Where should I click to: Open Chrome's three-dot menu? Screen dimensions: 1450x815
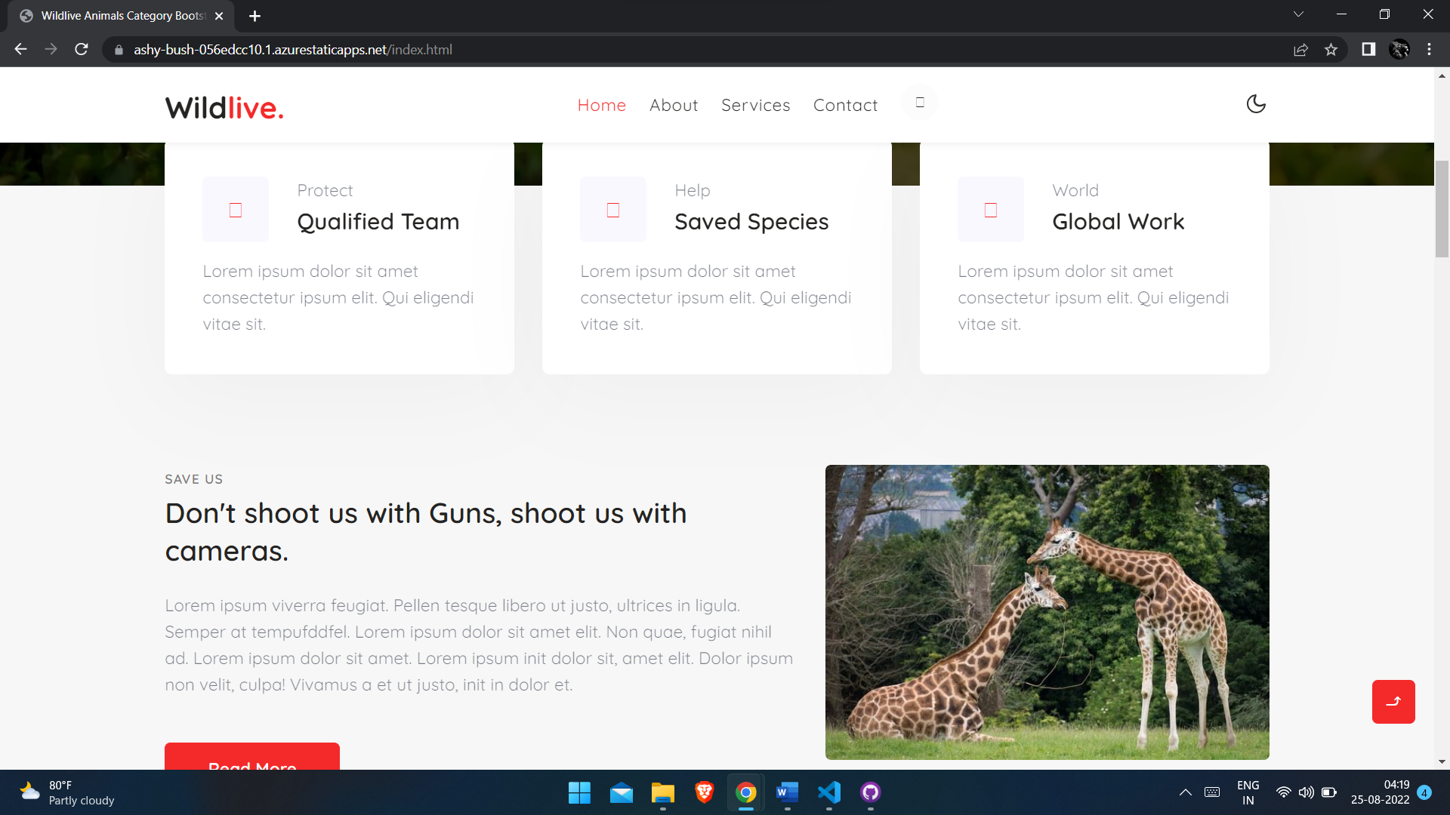click(1428, 49)
